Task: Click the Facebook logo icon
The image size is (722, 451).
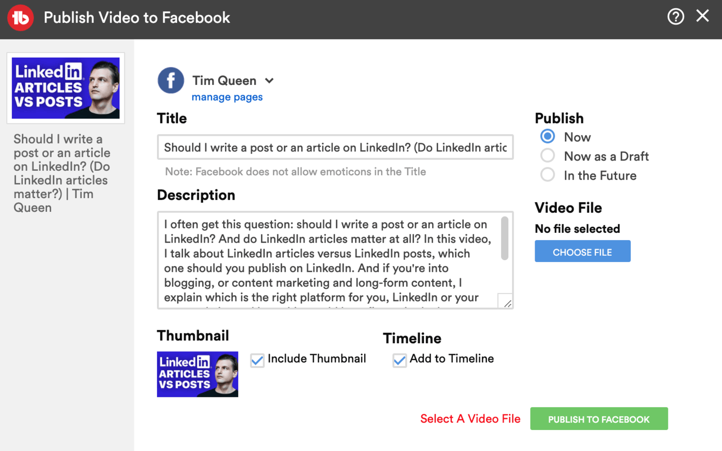Action: (x=171, y=81)
